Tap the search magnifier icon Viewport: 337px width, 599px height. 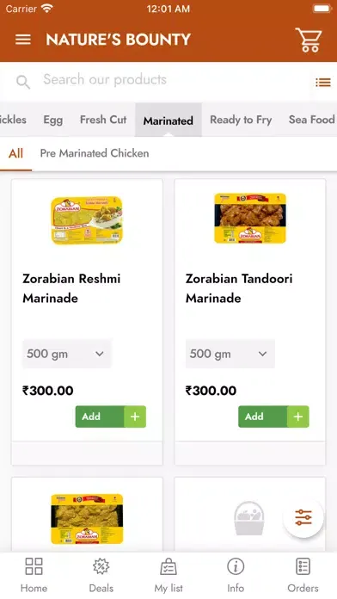click(23, 82)
